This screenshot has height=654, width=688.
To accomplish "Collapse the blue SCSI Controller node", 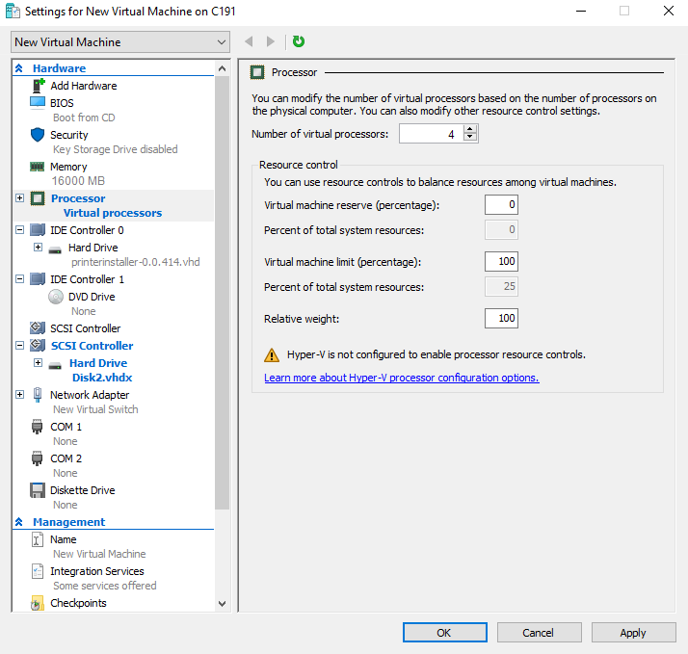I will point(19,345).
